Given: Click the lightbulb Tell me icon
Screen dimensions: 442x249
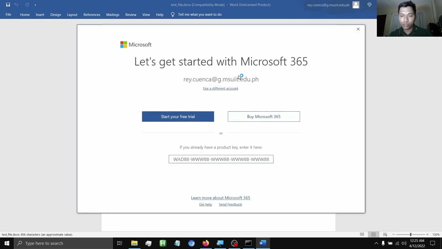Looking at the screenshot, I should (x=173, y=15).
